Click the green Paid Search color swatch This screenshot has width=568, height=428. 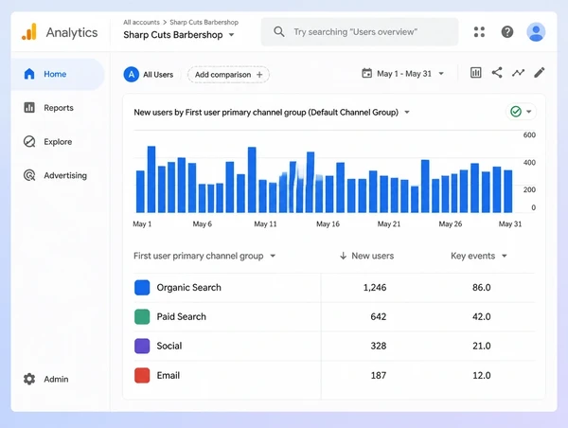pos(142,317)
